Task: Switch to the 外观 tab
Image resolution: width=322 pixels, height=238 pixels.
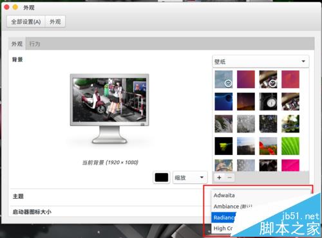Action: [17, 44]
